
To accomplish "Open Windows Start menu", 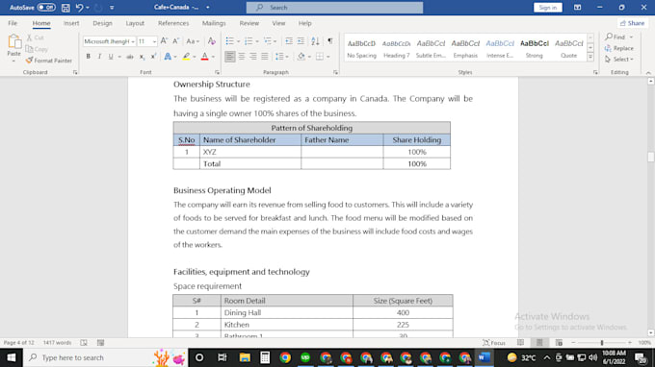I will (x=12, y=357).
